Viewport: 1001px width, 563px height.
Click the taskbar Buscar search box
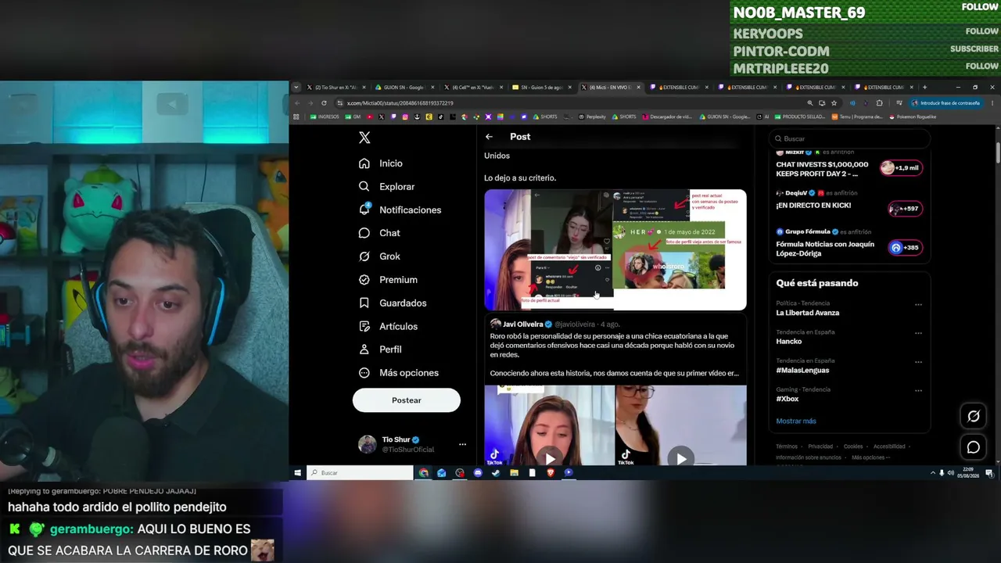point(360,473)
